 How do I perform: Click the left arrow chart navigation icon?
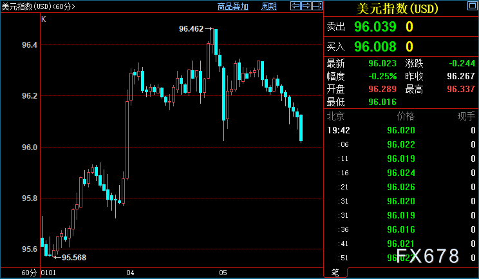pyautogui.click(x=296, y=6)
